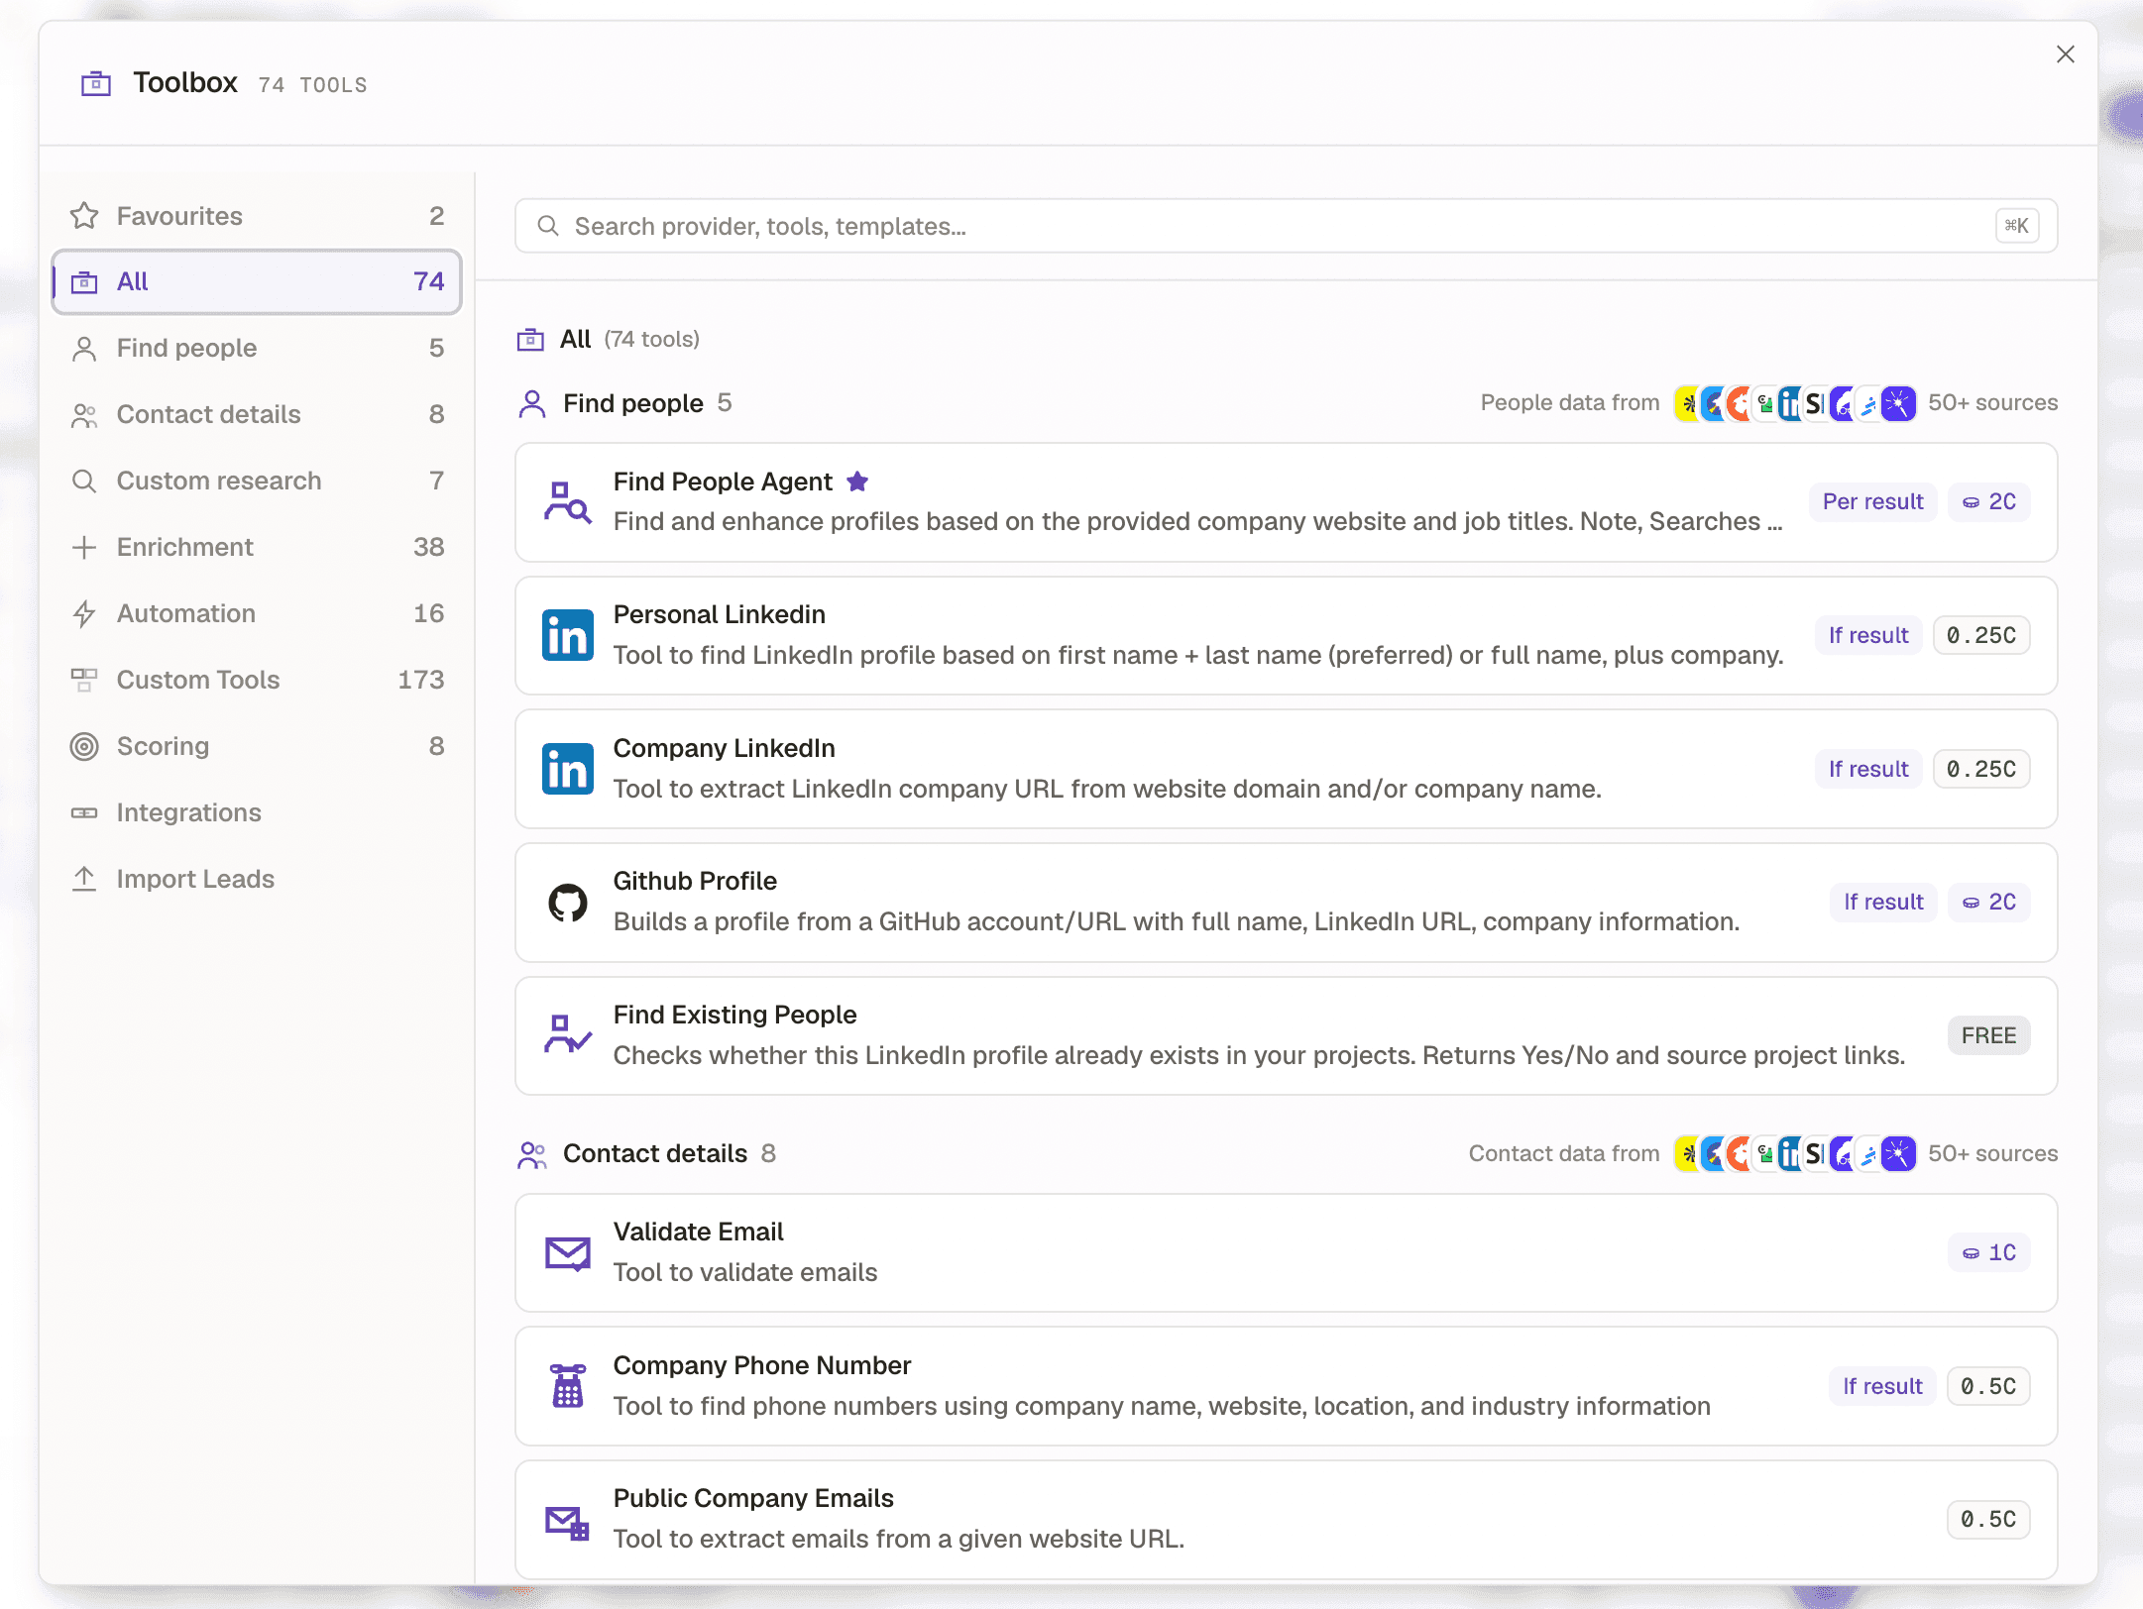2143x1609 pixels.
Task: Click the ⌘K shortcut badge in search
Action: 2016,226
